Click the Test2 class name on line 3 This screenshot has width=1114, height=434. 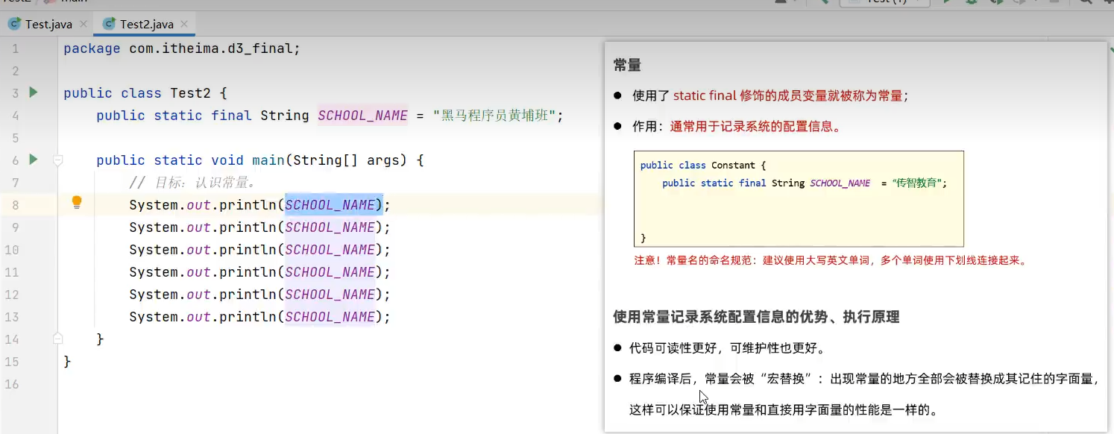[191, 93]
